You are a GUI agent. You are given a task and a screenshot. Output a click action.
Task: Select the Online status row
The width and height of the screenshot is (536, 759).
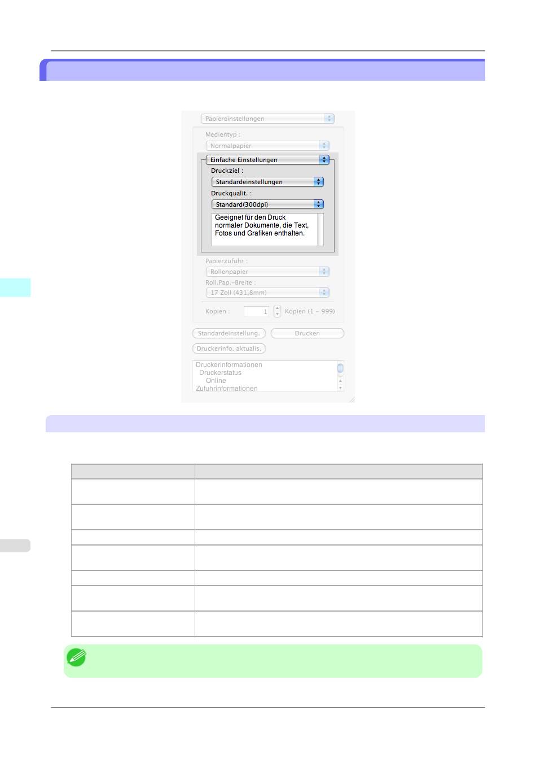tap(216, 381)
